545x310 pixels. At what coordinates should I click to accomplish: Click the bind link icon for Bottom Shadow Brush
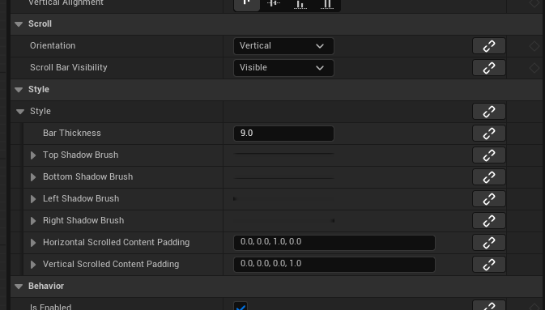pos(488,177)
